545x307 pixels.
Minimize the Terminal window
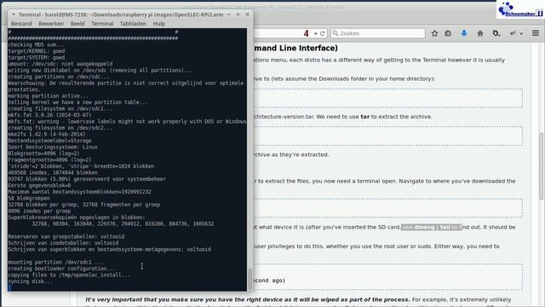229,14
